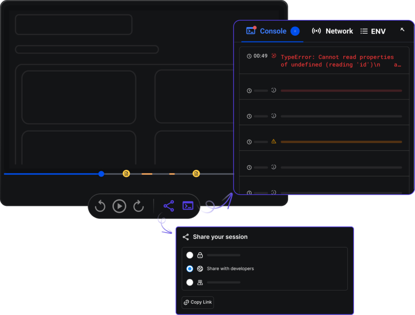Open the ENV tab
The image size is (415, 315).
372,31
